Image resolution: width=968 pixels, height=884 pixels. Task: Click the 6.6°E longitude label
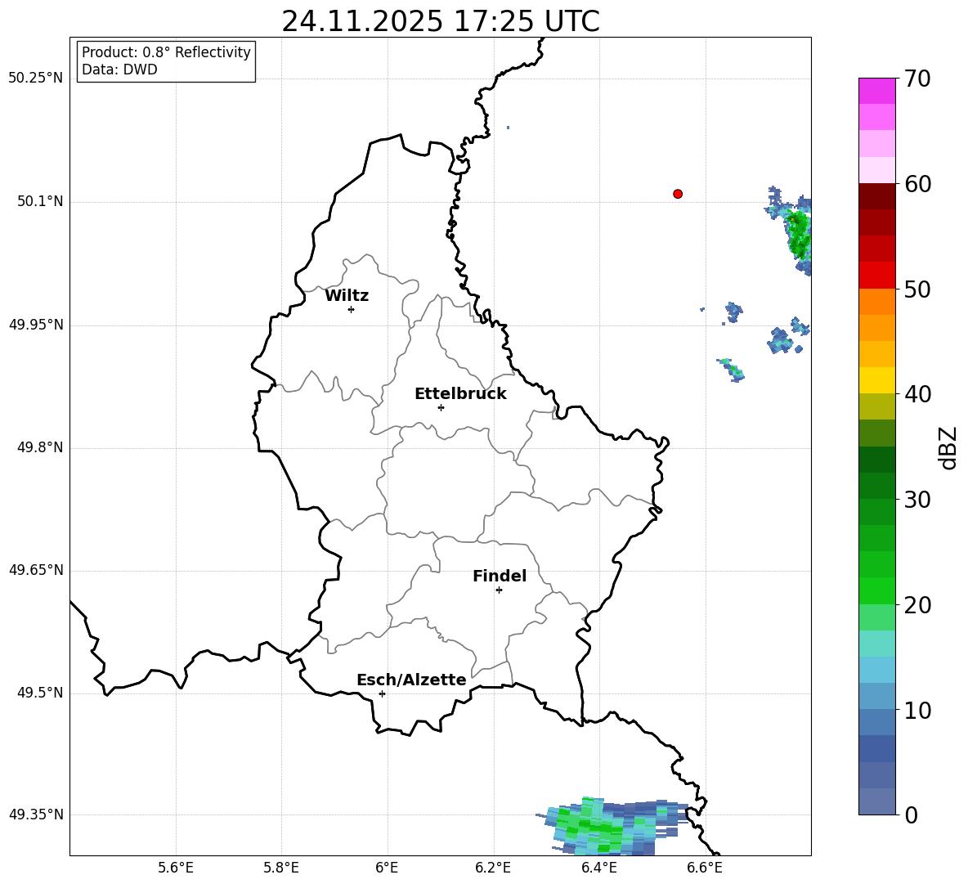pos(705,868)
